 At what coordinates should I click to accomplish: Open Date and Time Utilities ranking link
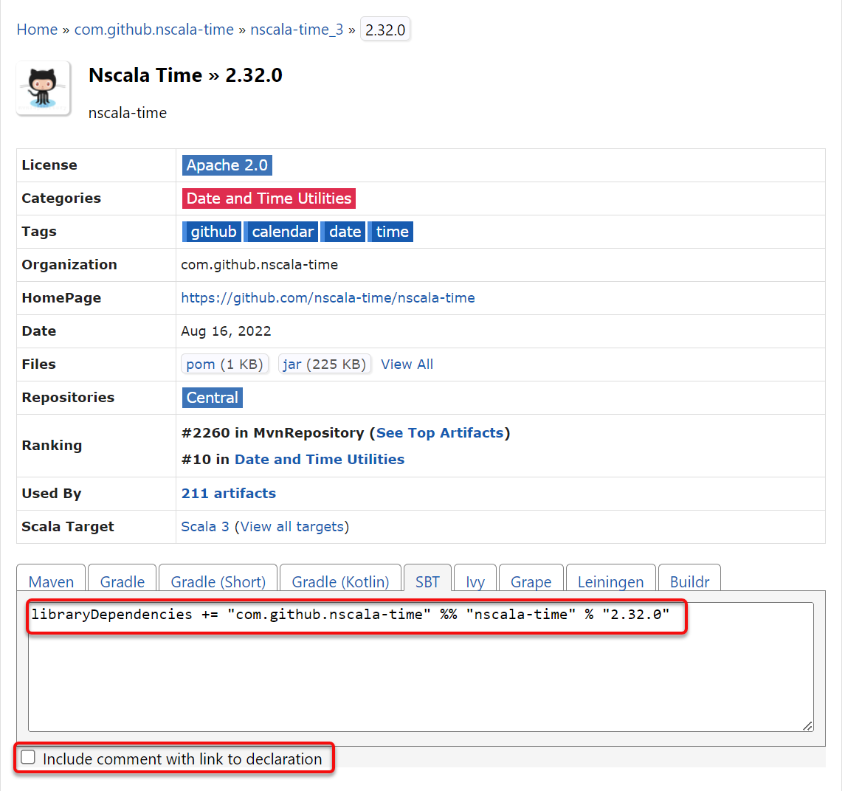pos(320,459)
